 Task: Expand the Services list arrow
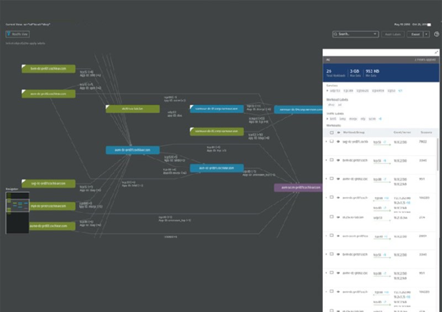point(325,90)
